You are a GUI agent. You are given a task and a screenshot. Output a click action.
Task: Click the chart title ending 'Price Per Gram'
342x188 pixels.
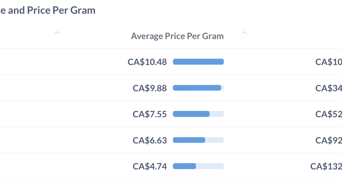(x=47, y=10)
